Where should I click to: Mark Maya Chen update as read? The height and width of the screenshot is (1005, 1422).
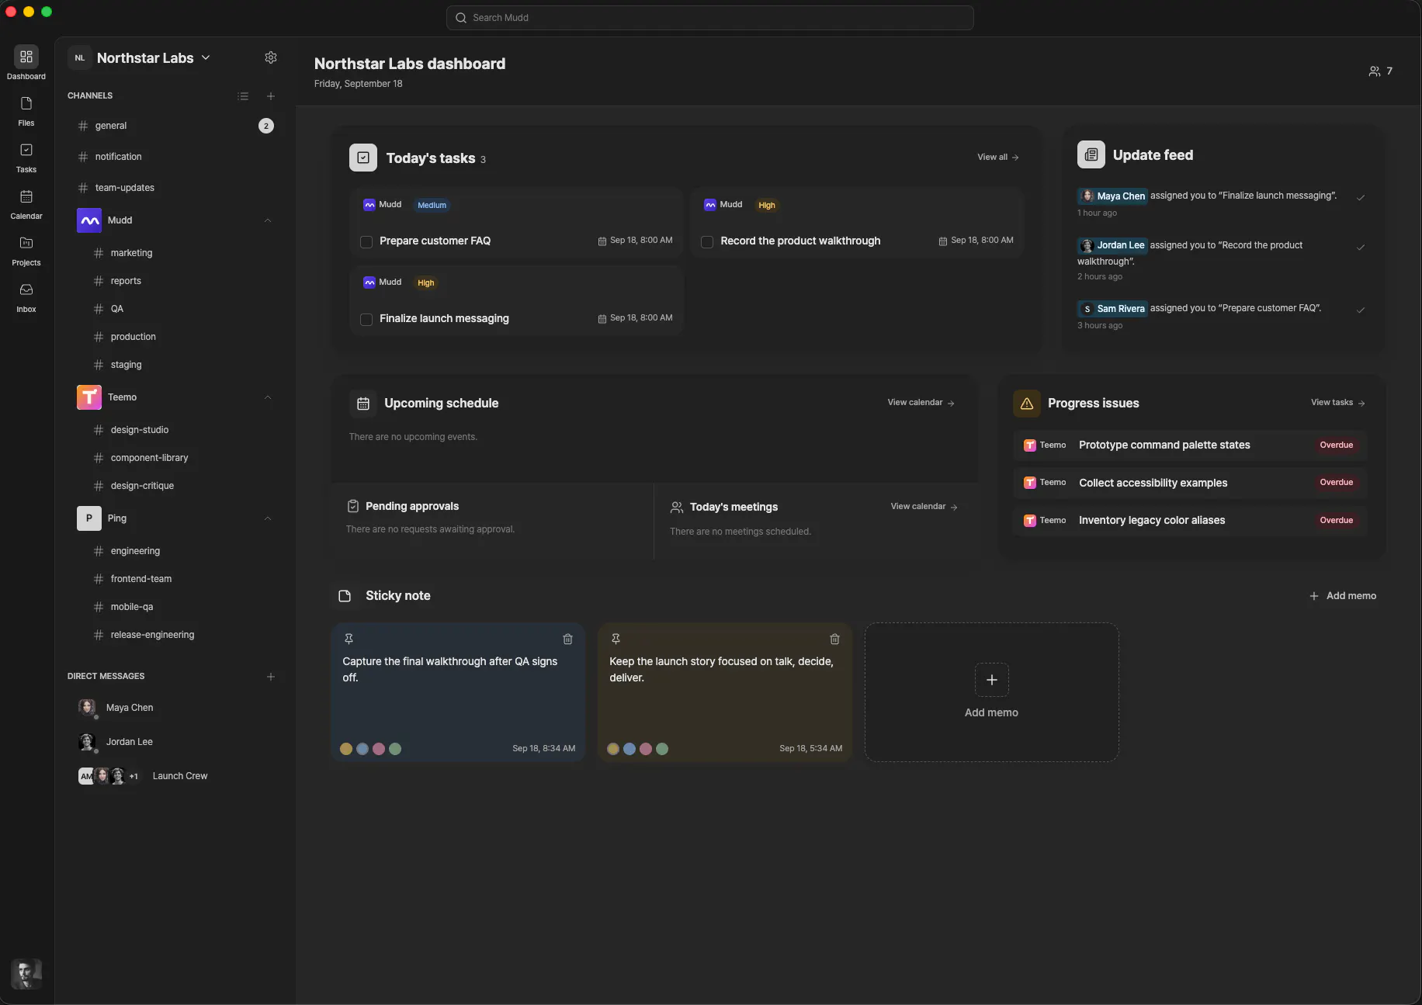(x=1361, y=197)
